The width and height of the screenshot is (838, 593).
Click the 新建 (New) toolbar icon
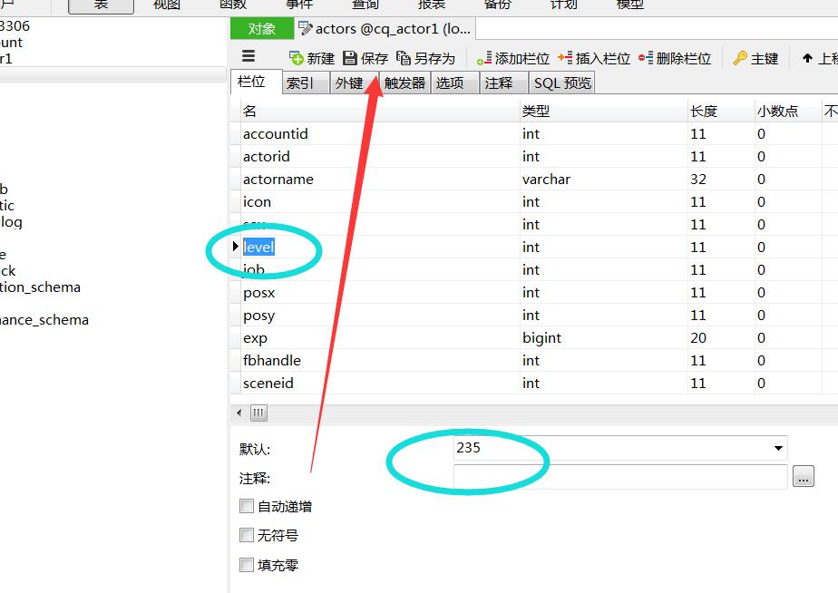(297, 58)
